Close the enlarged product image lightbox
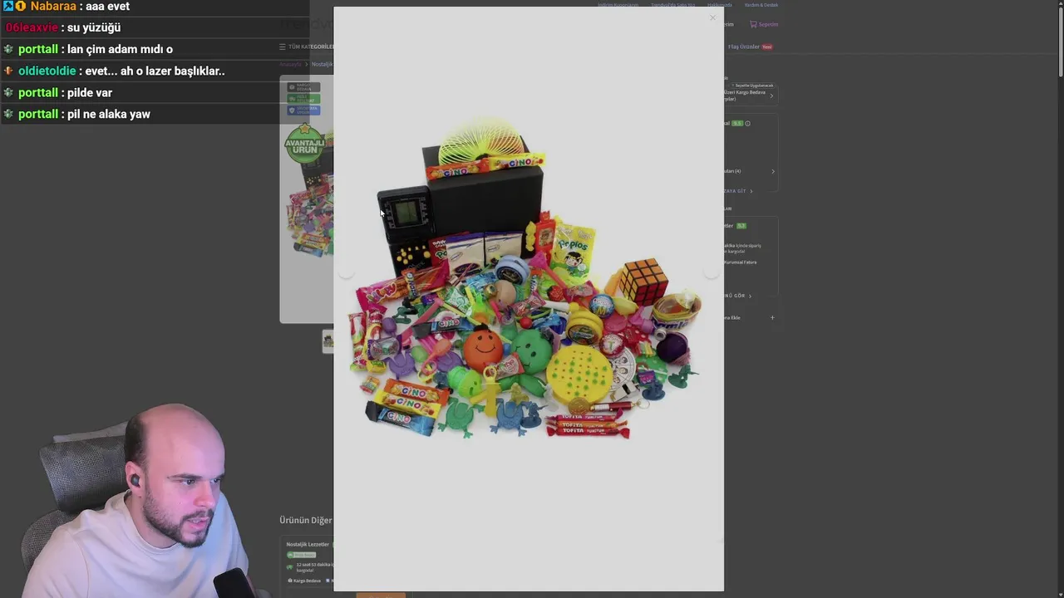 712,18
